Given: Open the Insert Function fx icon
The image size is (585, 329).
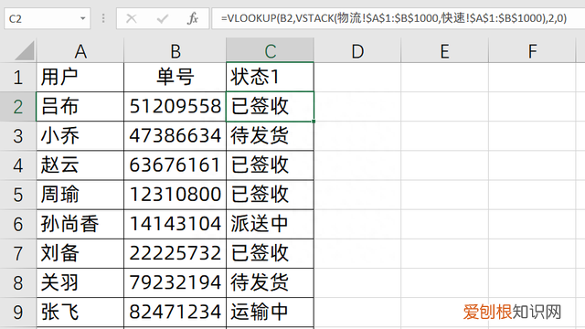Looking at the screenshot, I should [x=193, y=18].
